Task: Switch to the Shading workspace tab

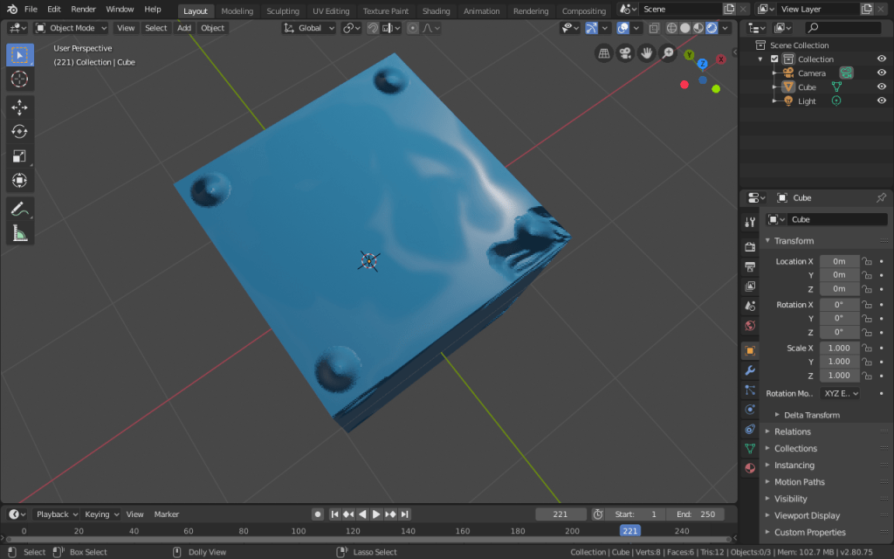Action: [436, 10]
